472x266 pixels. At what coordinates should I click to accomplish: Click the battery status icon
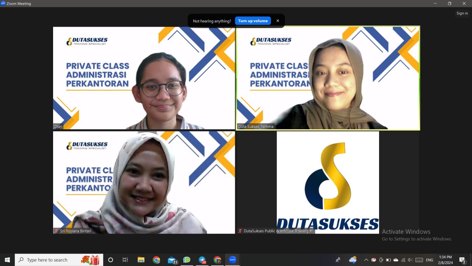click(x=388, y=260)
